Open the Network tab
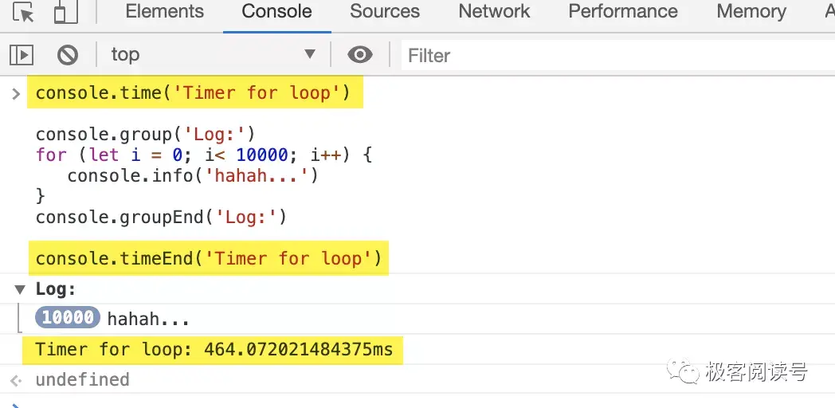835x408 pixels. pos(494,12)
